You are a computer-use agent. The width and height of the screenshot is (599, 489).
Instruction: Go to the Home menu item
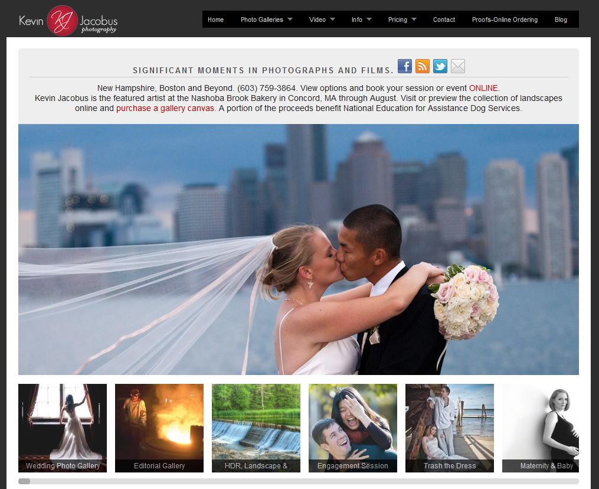pos(215,19)
